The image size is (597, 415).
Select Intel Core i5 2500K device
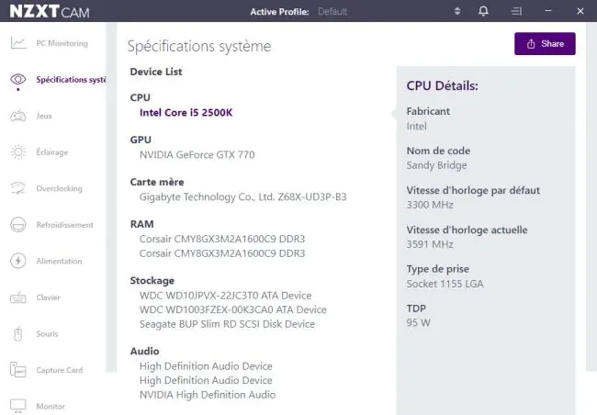pyautogui.click(x=186, y=113)
